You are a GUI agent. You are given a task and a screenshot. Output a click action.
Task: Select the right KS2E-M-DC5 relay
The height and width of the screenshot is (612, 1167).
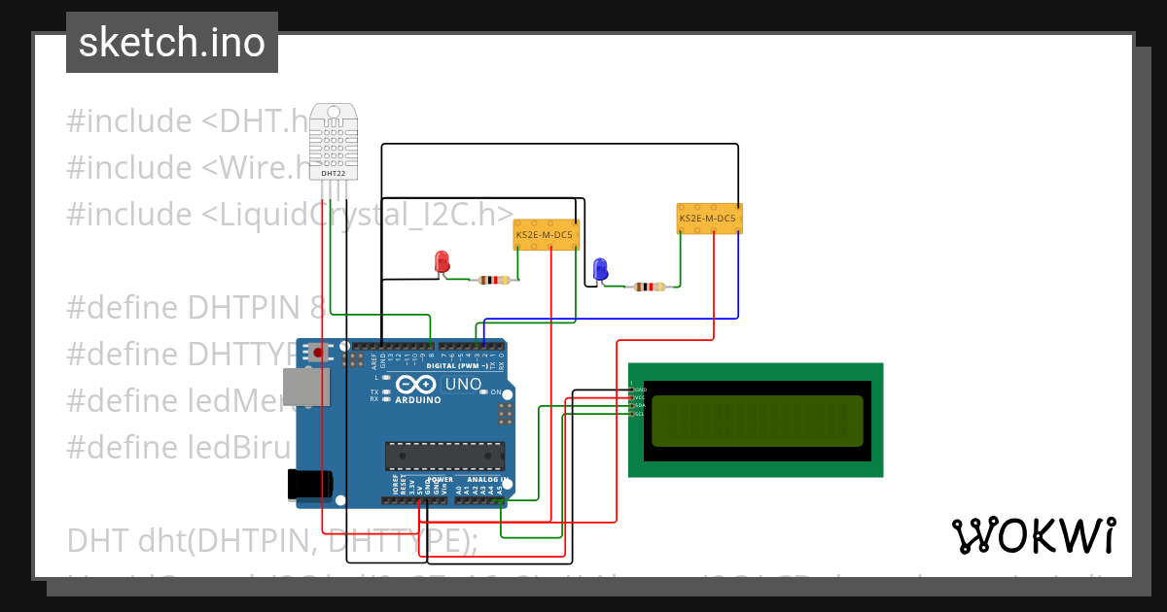pos(709,218)
